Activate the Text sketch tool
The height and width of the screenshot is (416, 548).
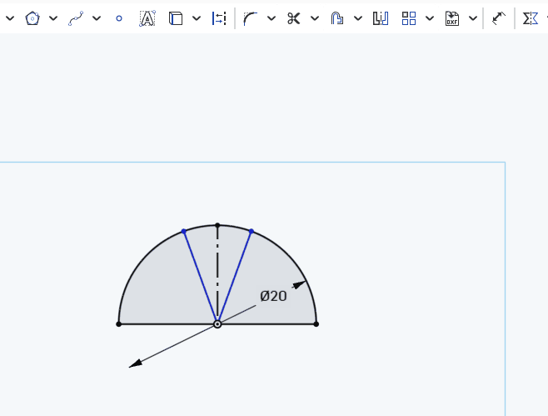147,18
